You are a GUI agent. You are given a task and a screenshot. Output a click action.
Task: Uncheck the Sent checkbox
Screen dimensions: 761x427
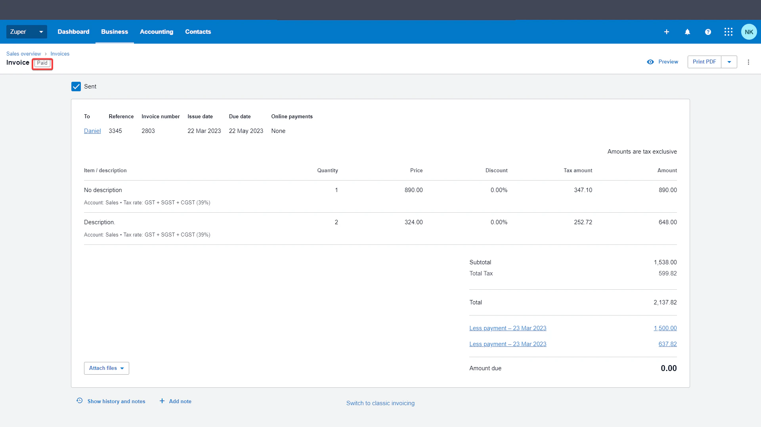tap(76, 87)
